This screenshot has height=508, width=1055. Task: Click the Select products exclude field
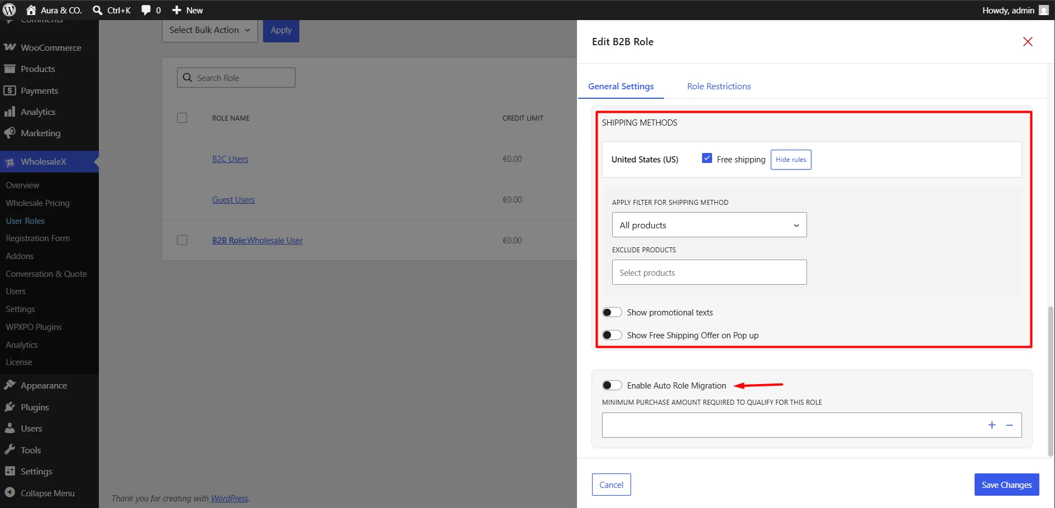709,272
